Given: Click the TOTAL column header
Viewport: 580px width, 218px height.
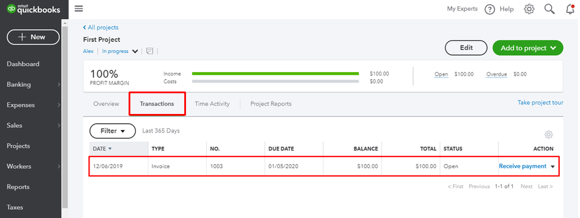Looking at the screenshot, I should point(428,149).
